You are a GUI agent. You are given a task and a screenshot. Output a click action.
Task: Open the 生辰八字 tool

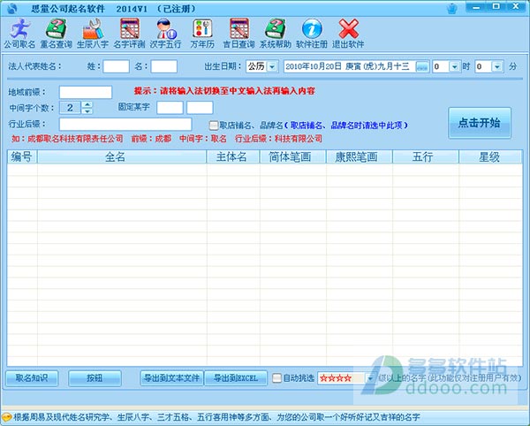pyautogui.click(x=93, y=33)
